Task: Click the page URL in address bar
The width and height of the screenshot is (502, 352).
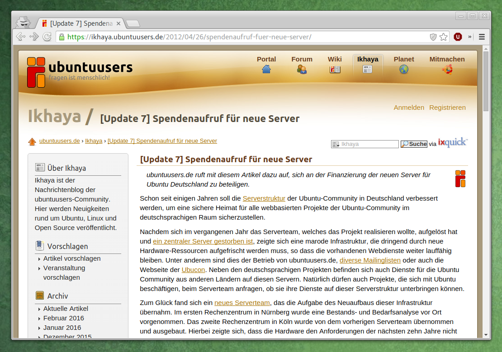Action: pos(189,37)
